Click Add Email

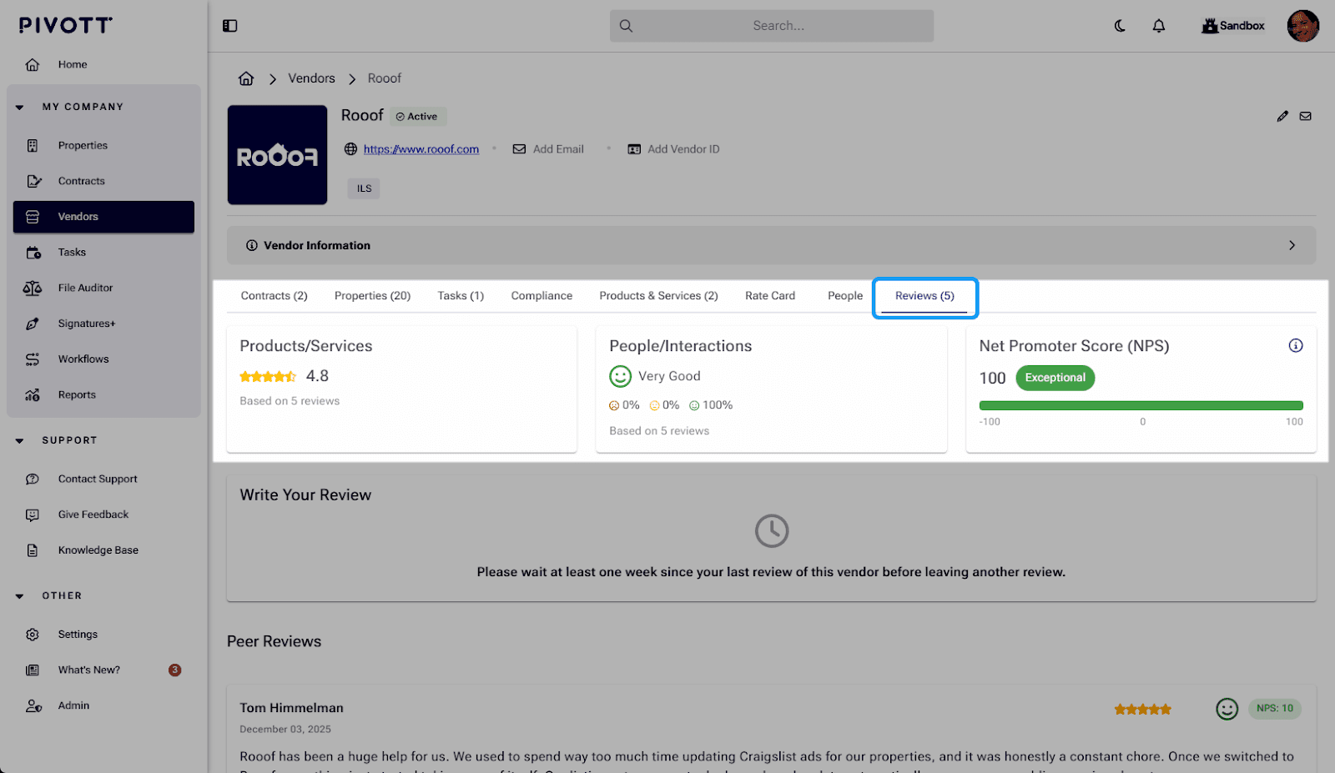click(x=548, y=149)
